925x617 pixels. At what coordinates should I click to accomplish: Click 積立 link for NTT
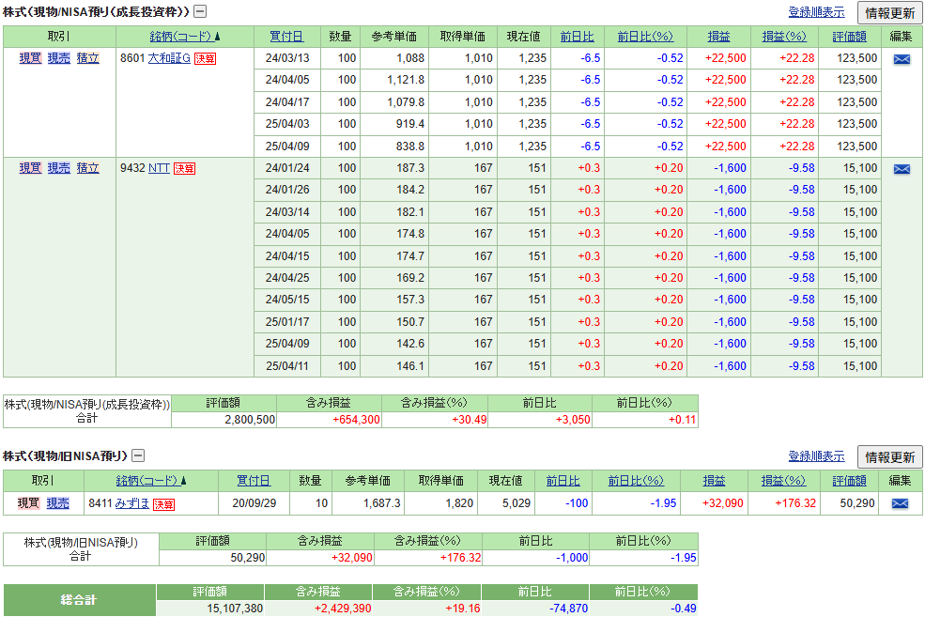pyautogui.click(x=88, y=167)
